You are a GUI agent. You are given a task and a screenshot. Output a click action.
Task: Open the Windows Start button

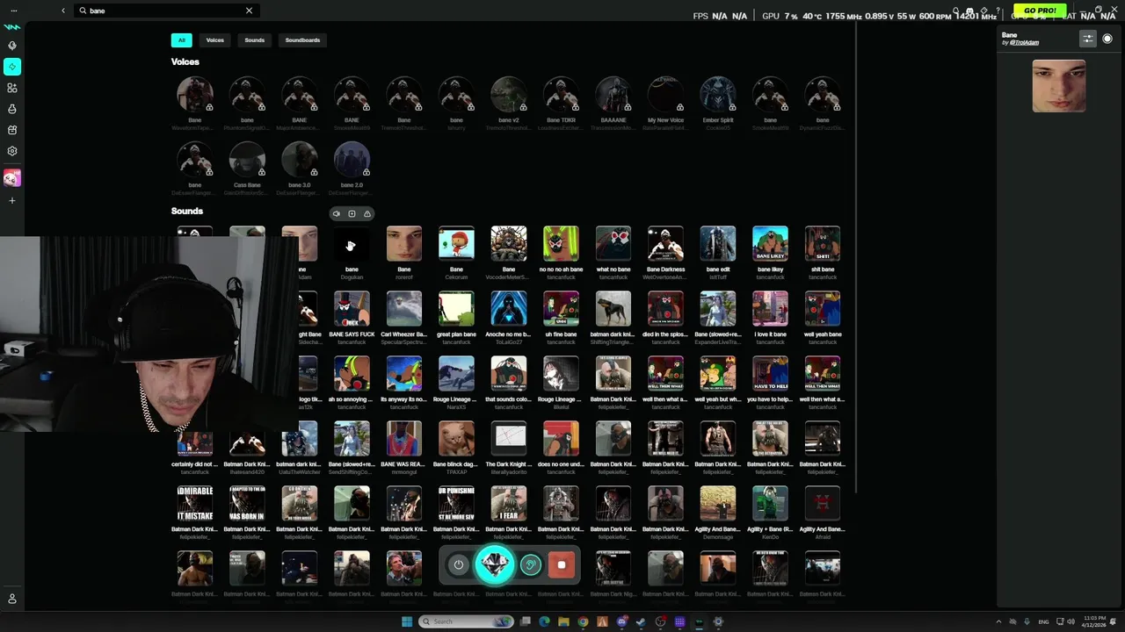point(407,621)
